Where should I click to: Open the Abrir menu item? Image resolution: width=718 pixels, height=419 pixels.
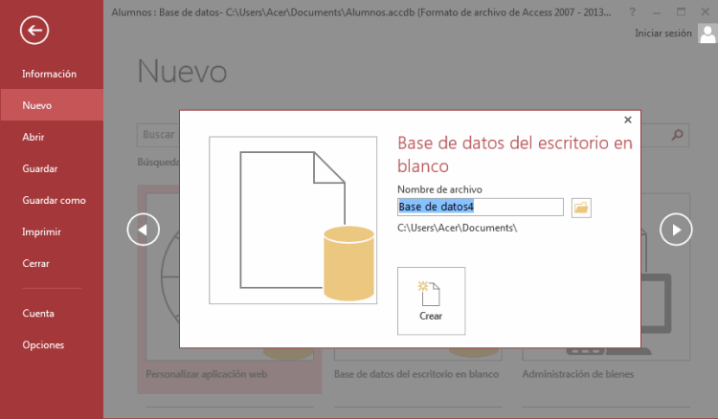pos(34,137)
